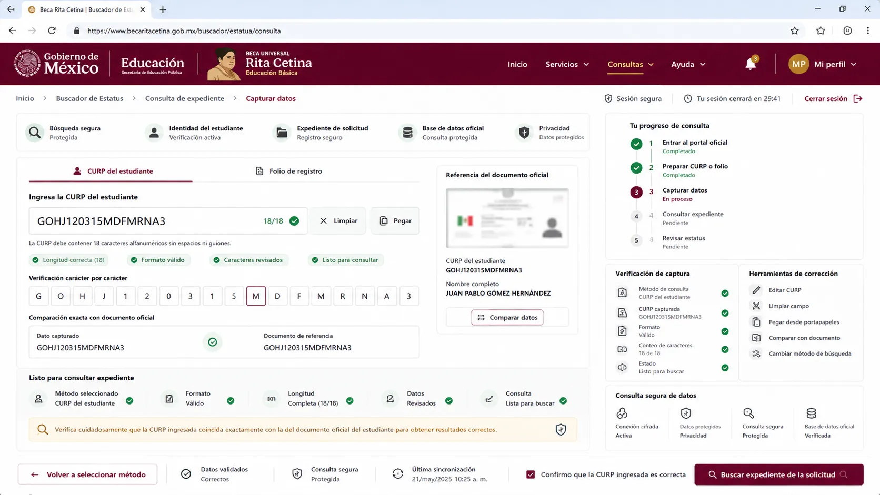
Task: Click the Expediente de solicitud folder icon
Action: pos(282,133)
